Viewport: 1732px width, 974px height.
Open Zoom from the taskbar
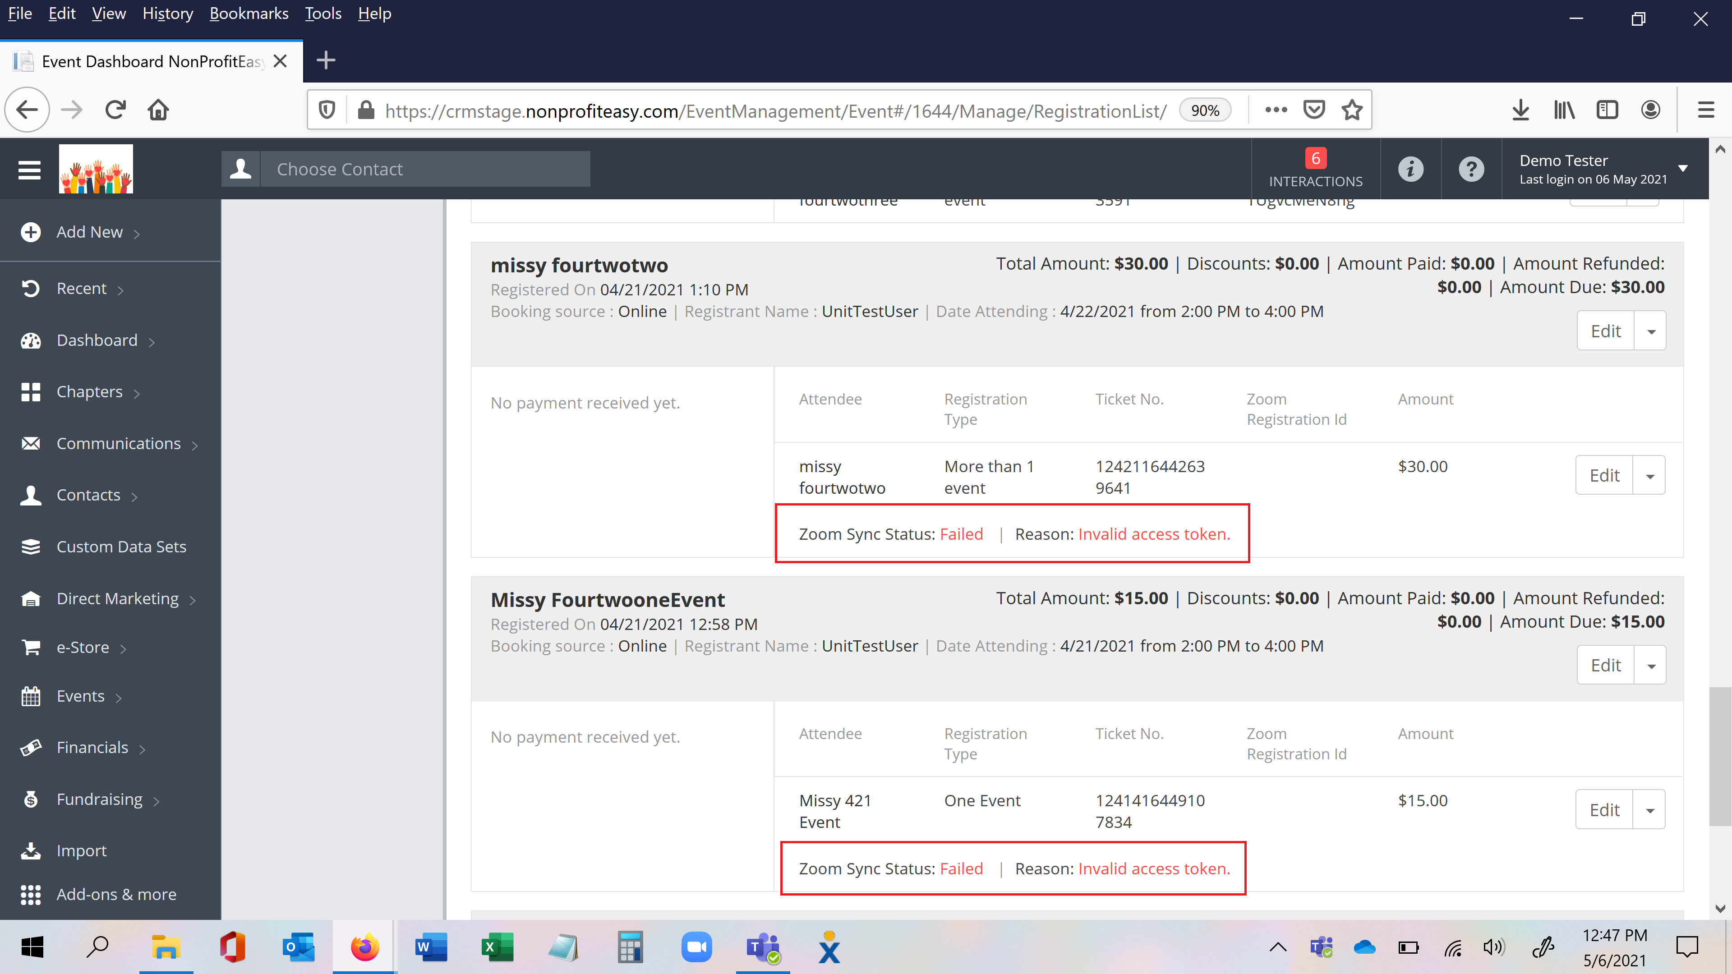[696, 947]
